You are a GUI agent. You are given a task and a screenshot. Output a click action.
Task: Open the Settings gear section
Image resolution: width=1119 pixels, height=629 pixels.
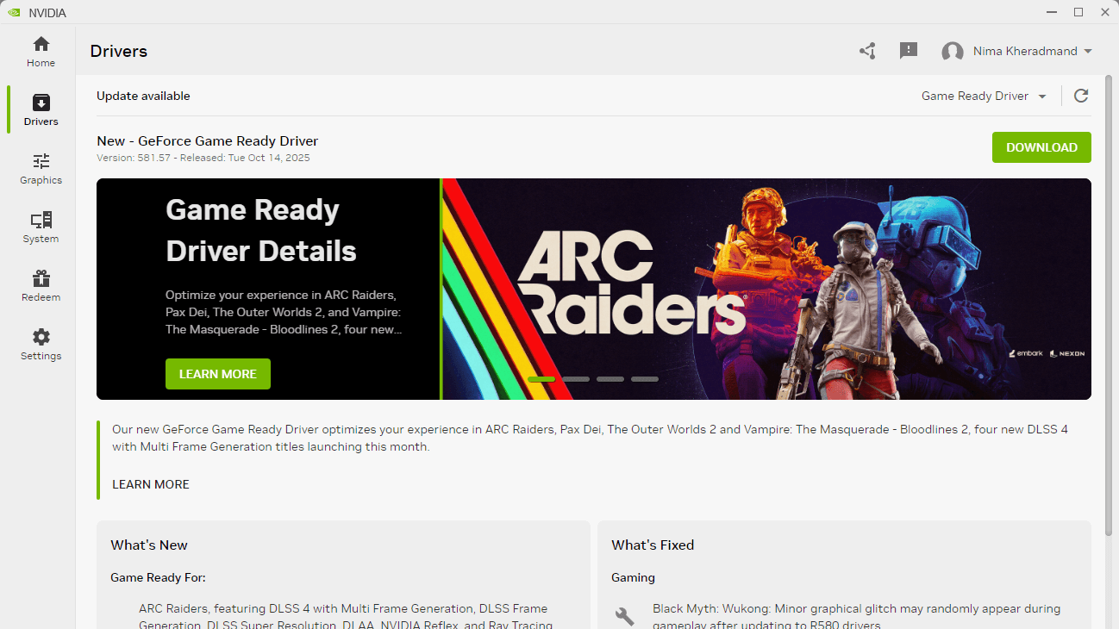pos(41,344)
